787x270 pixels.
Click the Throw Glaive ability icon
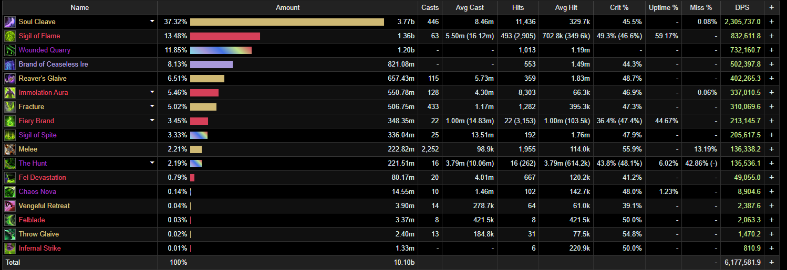pos(10,234)
